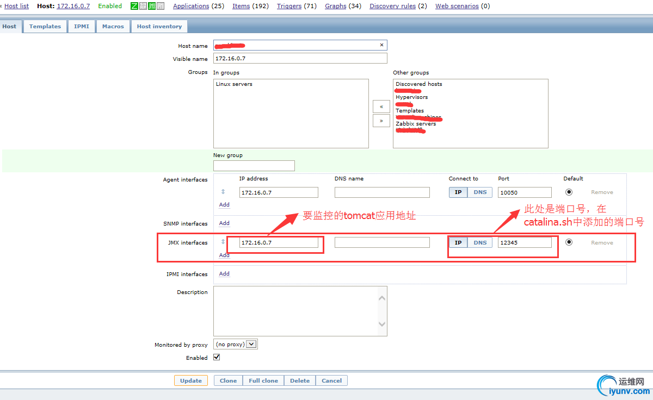Screen dimensions: 653x400
Task: Click the Delete button
Action: click(300, 381)
